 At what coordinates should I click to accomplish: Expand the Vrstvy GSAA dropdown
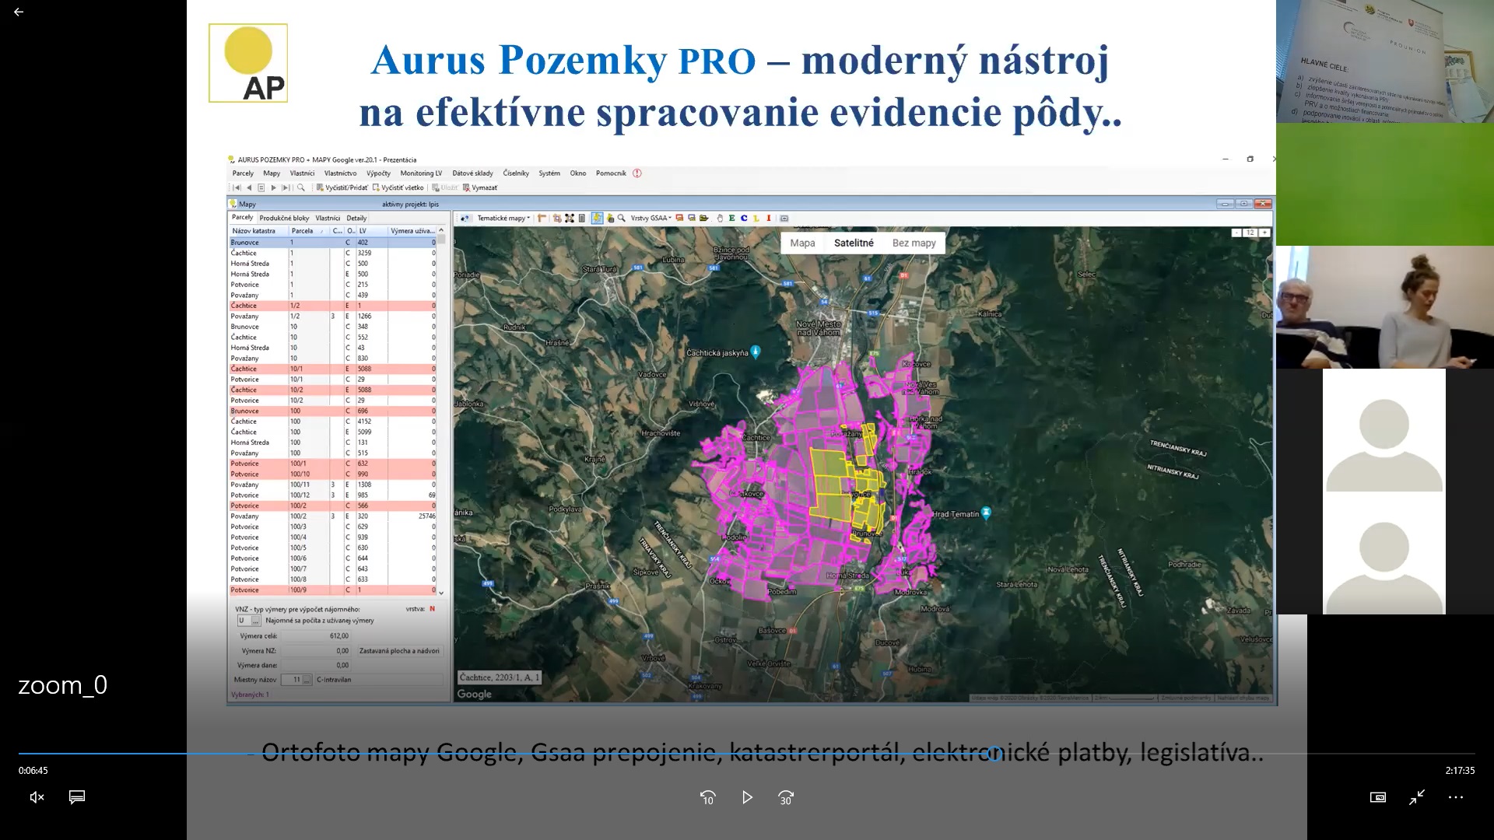coord(651,219)
